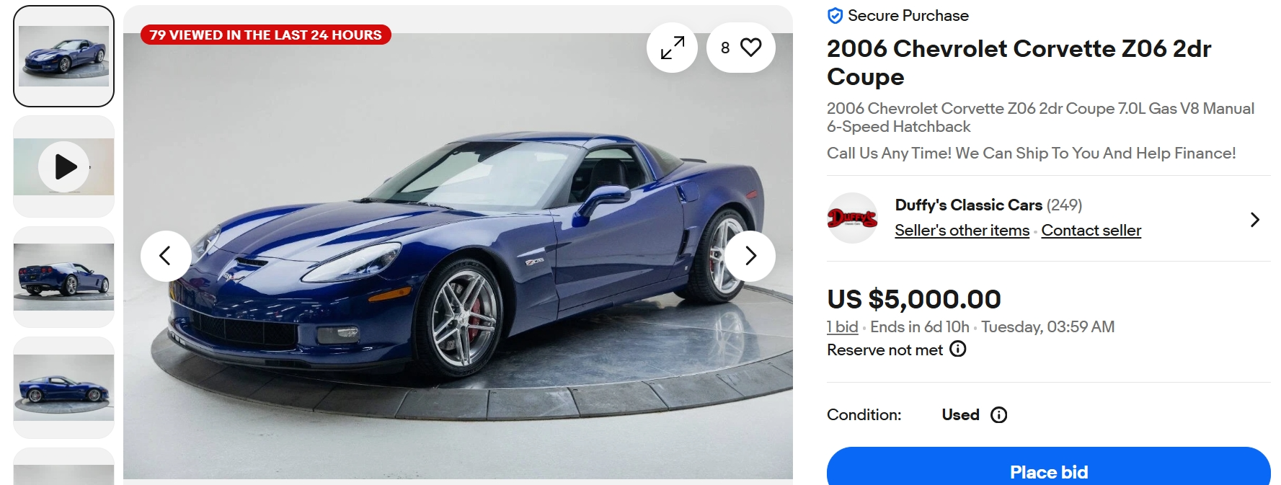The width and height of the screenshot is (1281, 485).
Task: Advance to the next gallery image
Action: pyautogui.click(x=750, y=256)
